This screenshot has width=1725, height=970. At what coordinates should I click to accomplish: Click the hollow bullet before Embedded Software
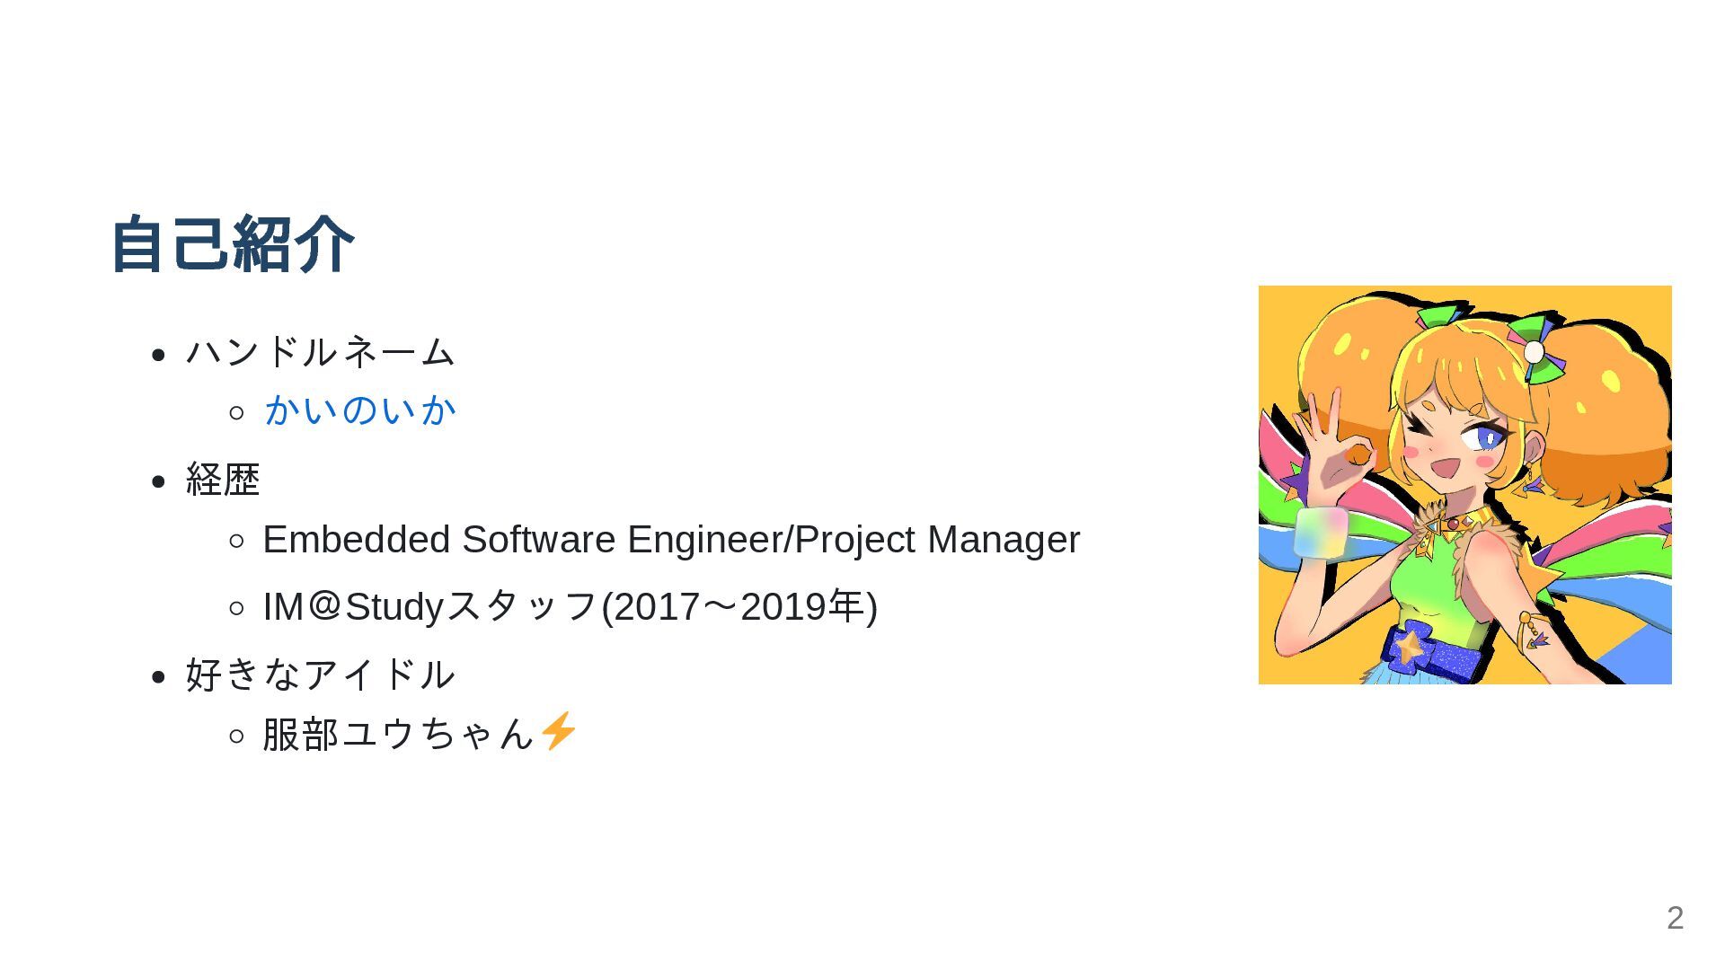236,541
